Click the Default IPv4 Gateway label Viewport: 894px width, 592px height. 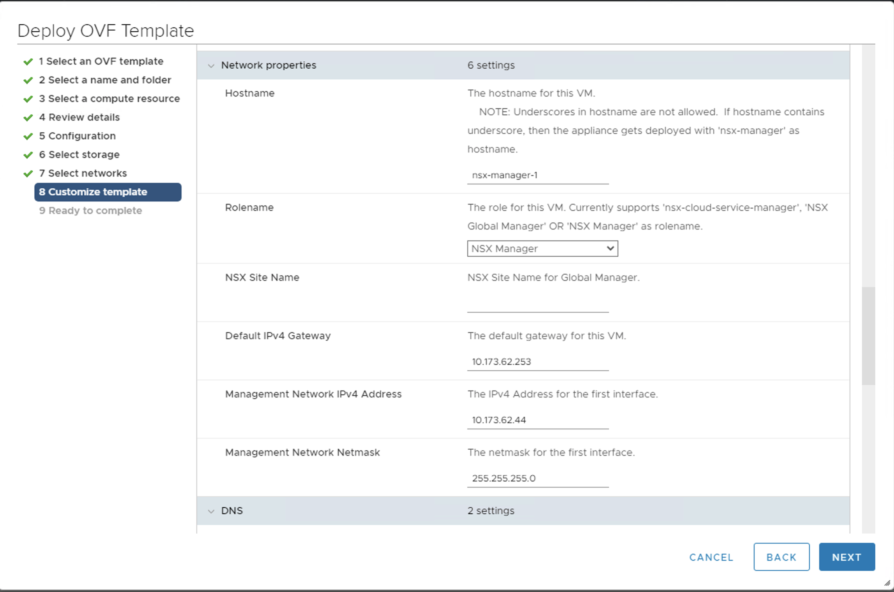point(278,336)
